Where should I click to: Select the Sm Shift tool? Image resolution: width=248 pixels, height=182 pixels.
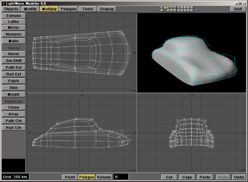tap(14, 60)
